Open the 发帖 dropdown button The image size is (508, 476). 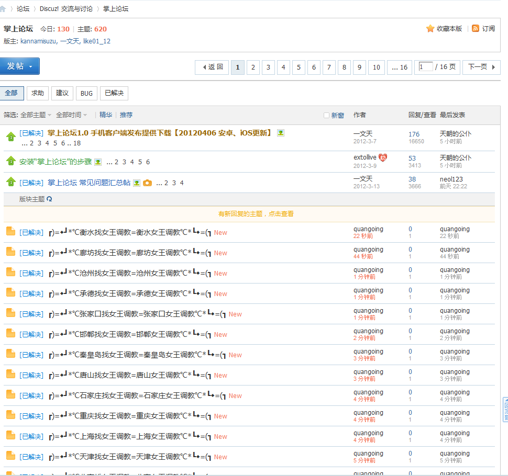click(20, 66)
